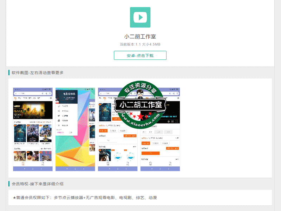Click the fullscreen icon in the video player screenshot
This screenshot has width=281, height=211.
pyautogui.click(x=177, y=121)
